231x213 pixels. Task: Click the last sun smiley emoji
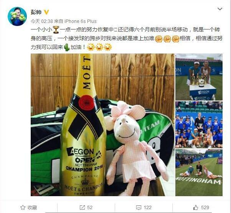[108, 47]
